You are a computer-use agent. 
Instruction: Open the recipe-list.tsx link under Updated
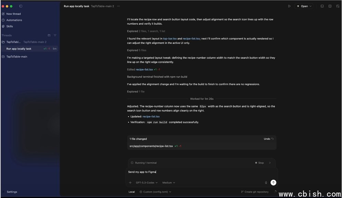click(x=151, y=117)
